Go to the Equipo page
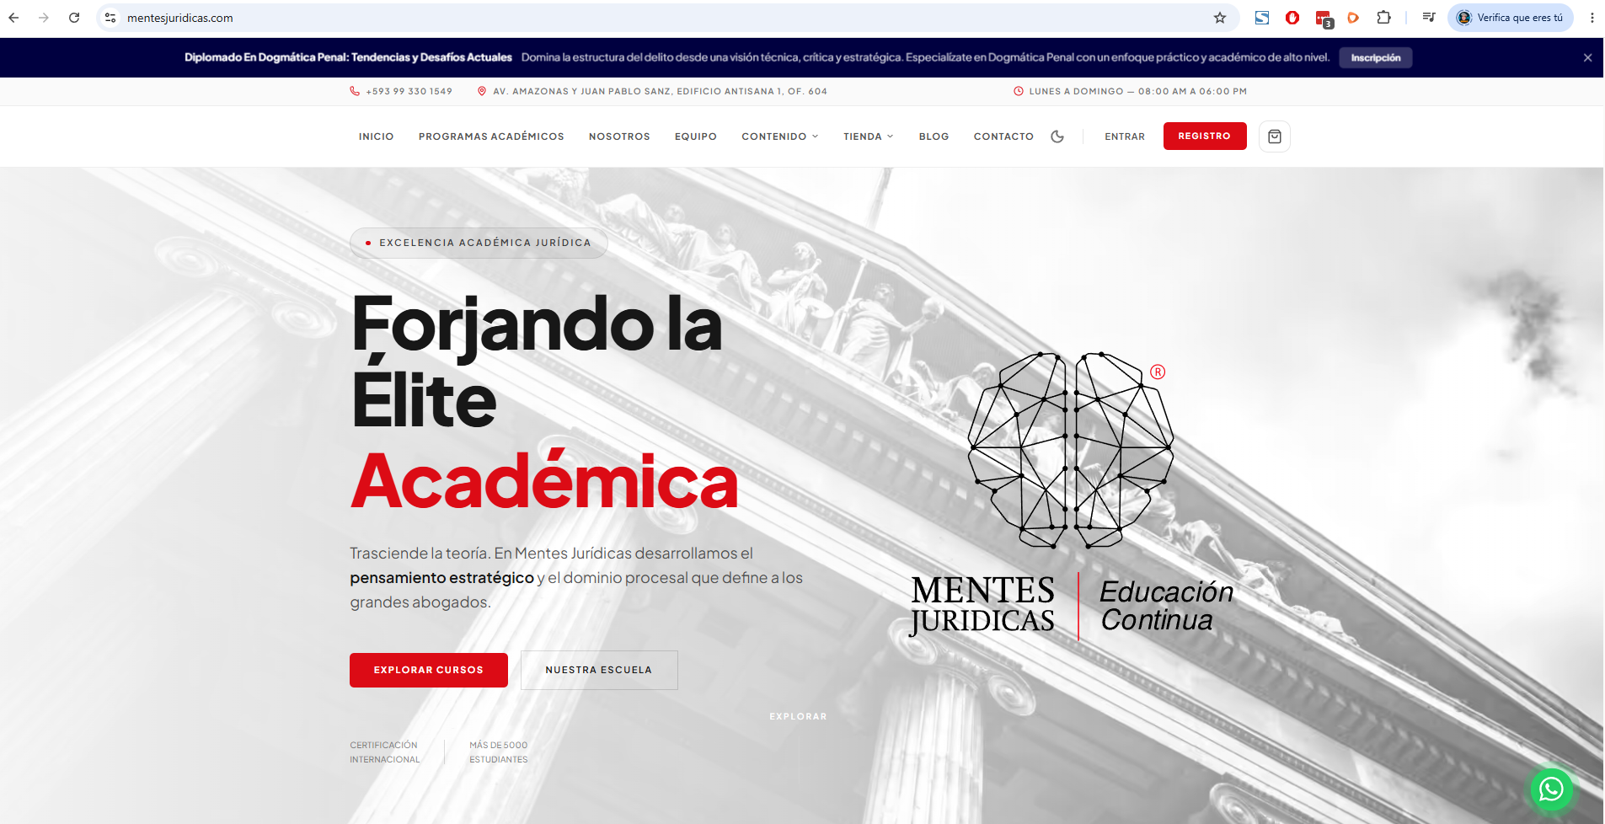This screenshot has height=824, width=1605. 696,136
